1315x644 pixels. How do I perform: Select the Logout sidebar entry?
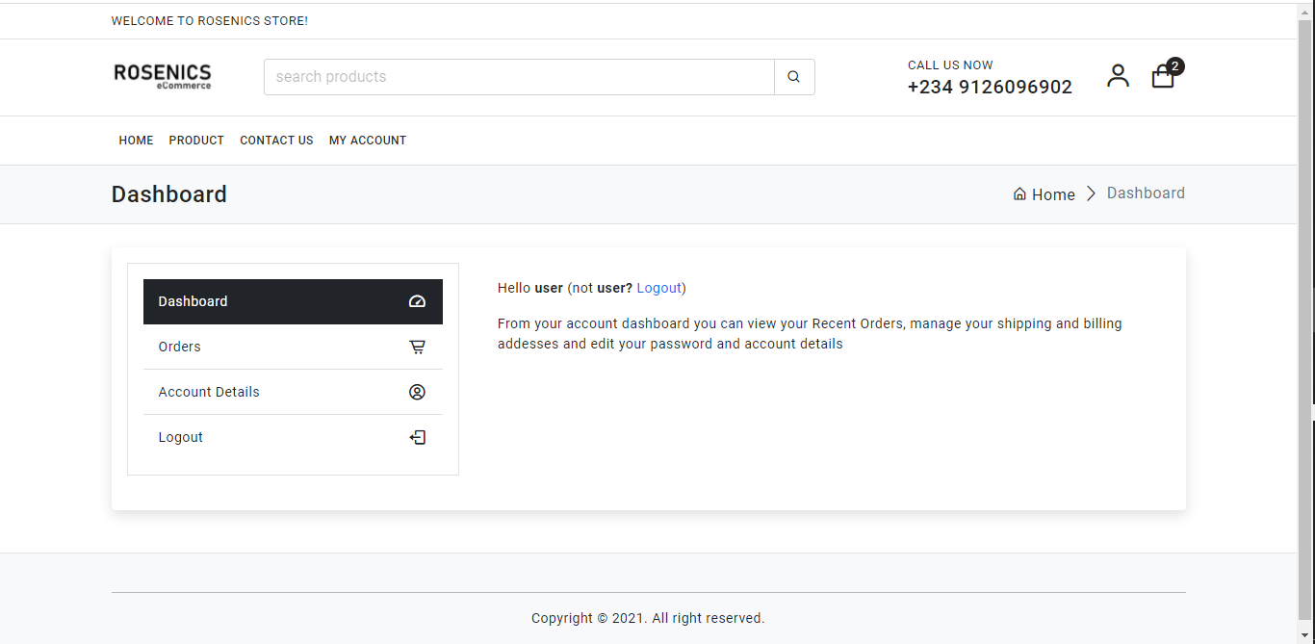click(x=293, y=437)
